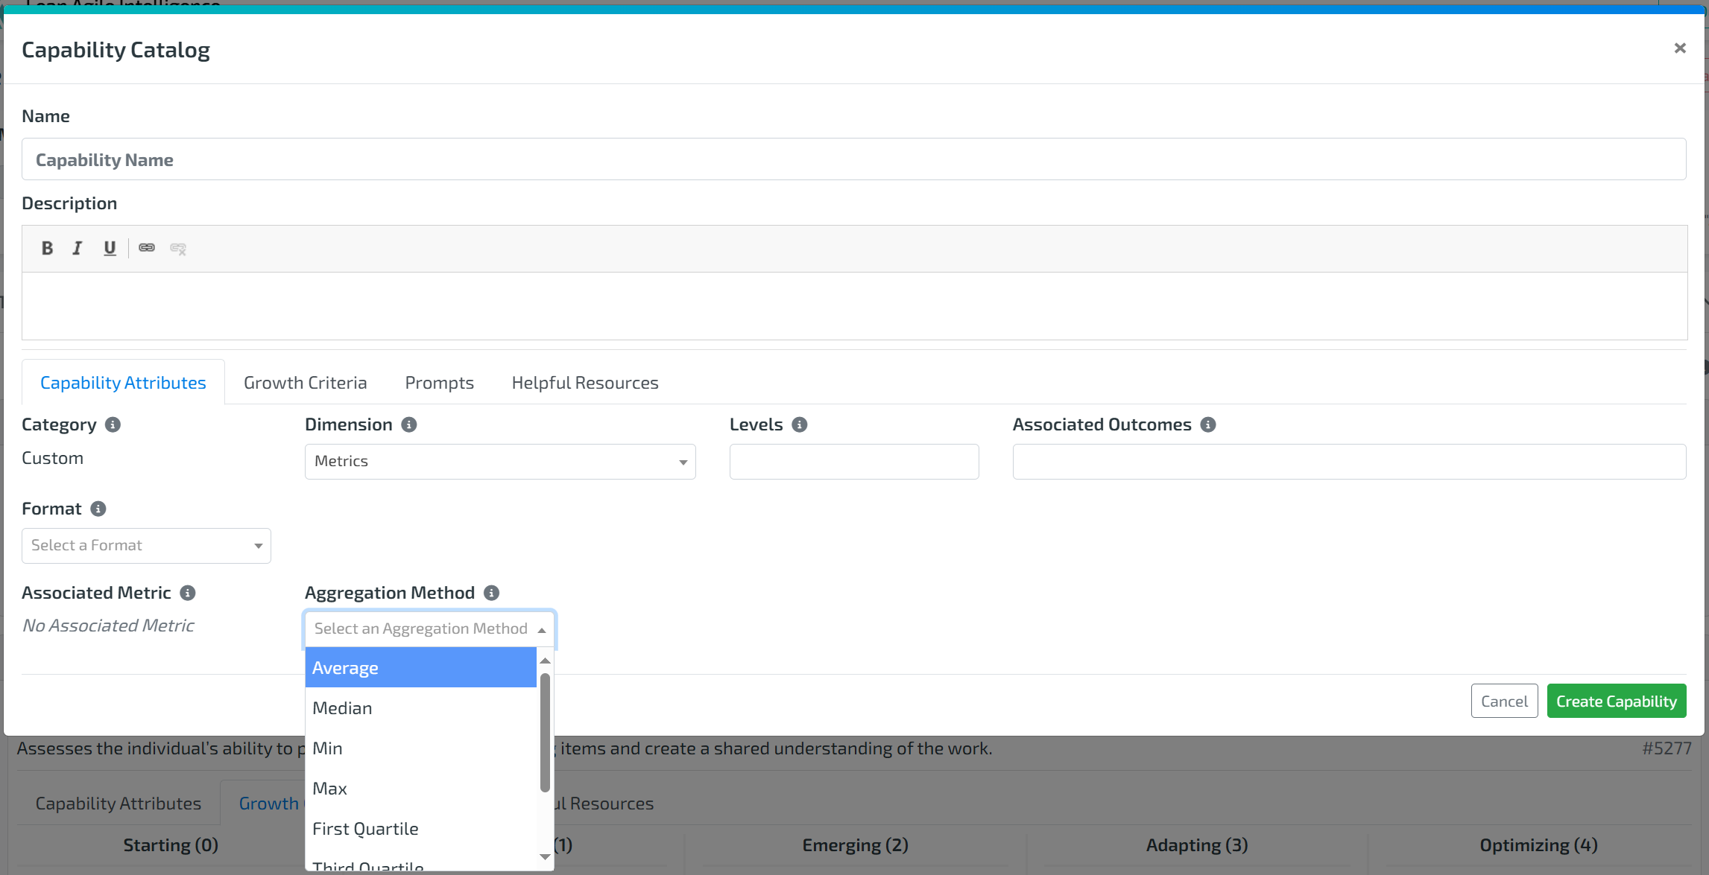This screenshot has width=1709, height=875.
Task: Collapse the Aggregation Method dropdown
Action: click(429, 629)
